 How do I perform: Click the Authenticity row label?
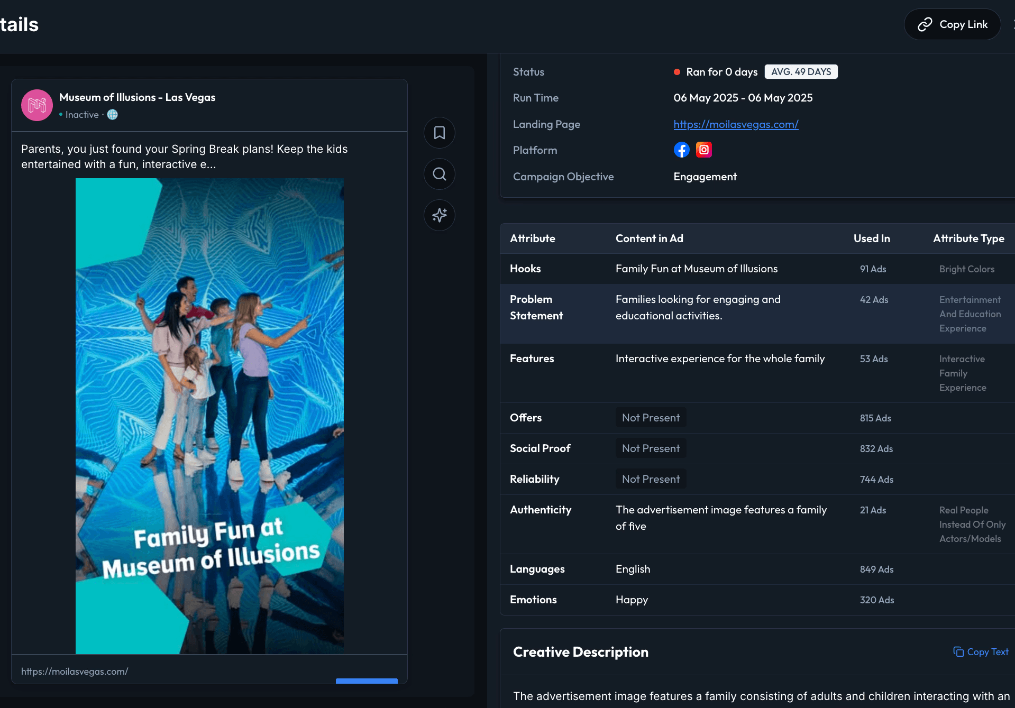(541, 510)
